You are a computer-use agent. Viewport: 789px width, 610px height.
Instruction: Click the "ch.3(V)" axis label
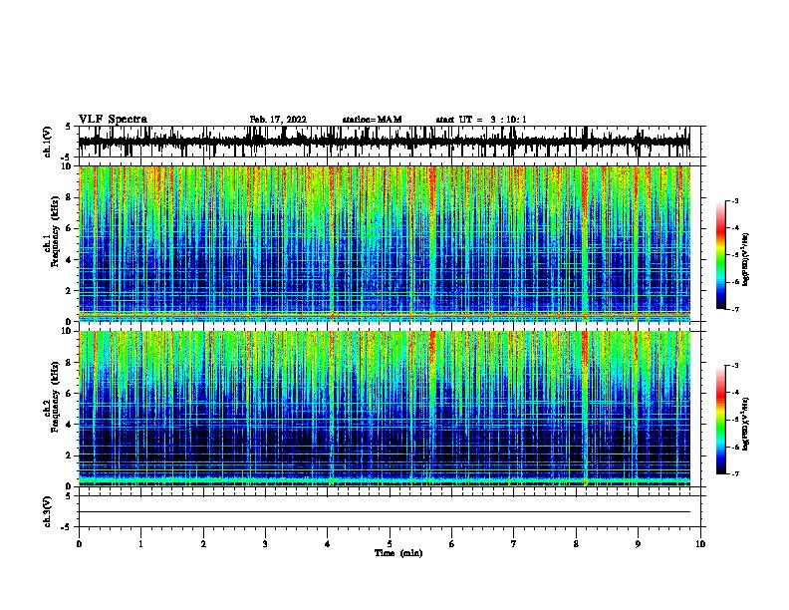pyautogui.click(x=48, y=511)
